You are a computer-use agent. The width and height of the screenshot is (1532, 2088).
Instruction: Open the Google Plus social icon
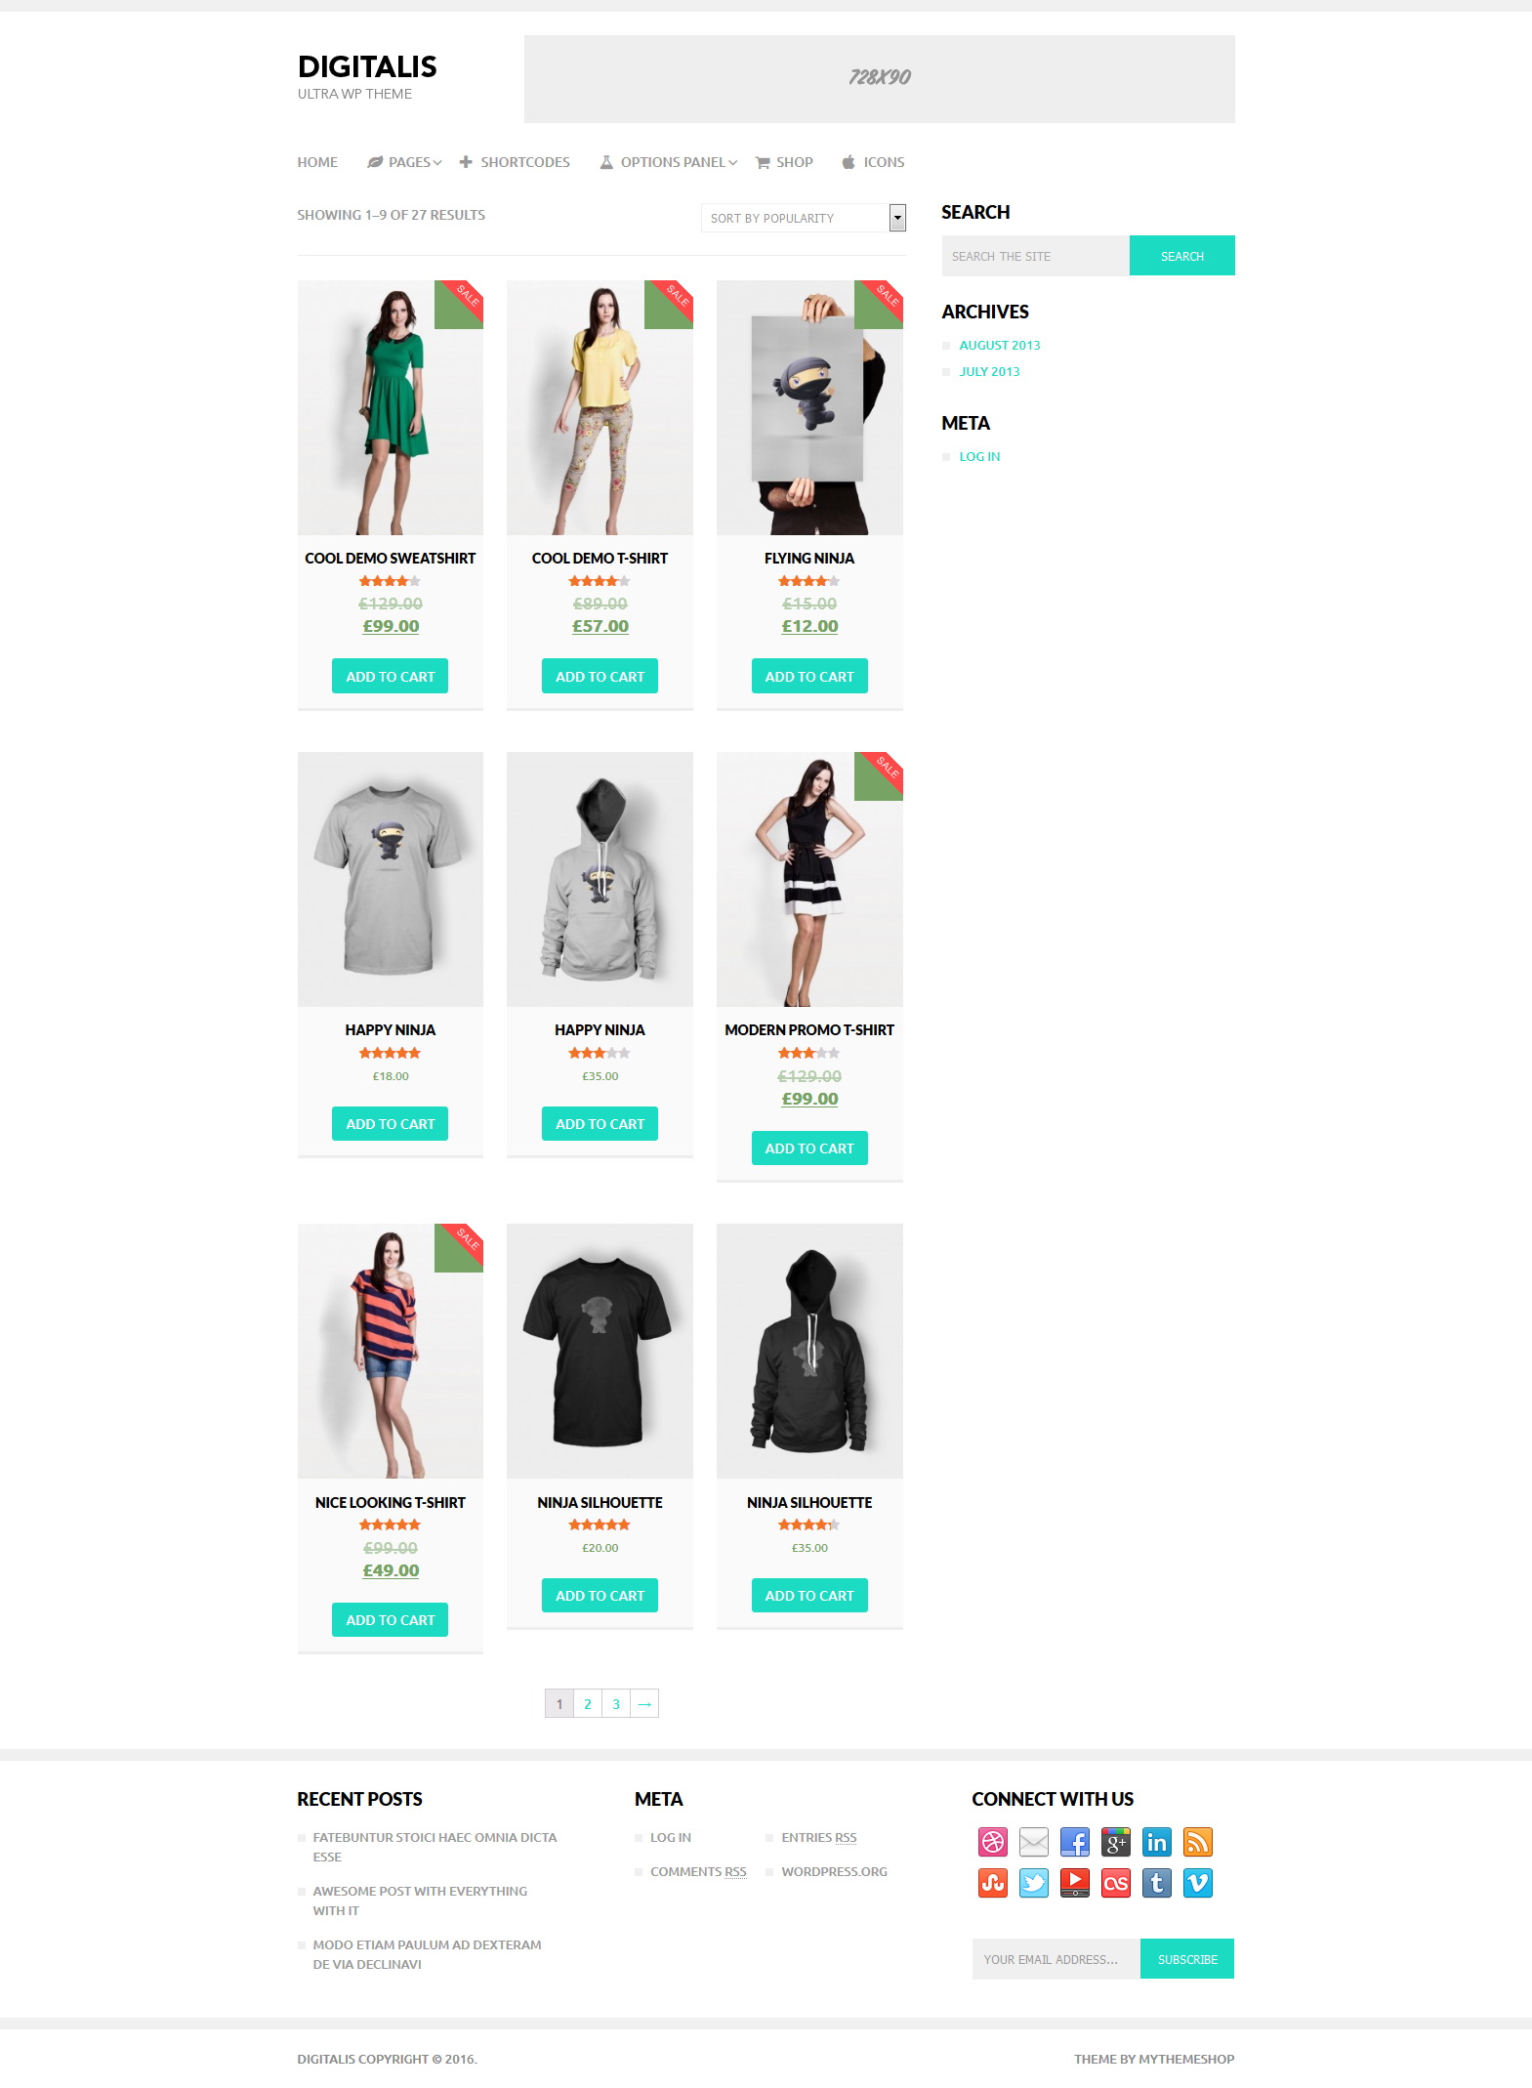coord(1115,1842)
